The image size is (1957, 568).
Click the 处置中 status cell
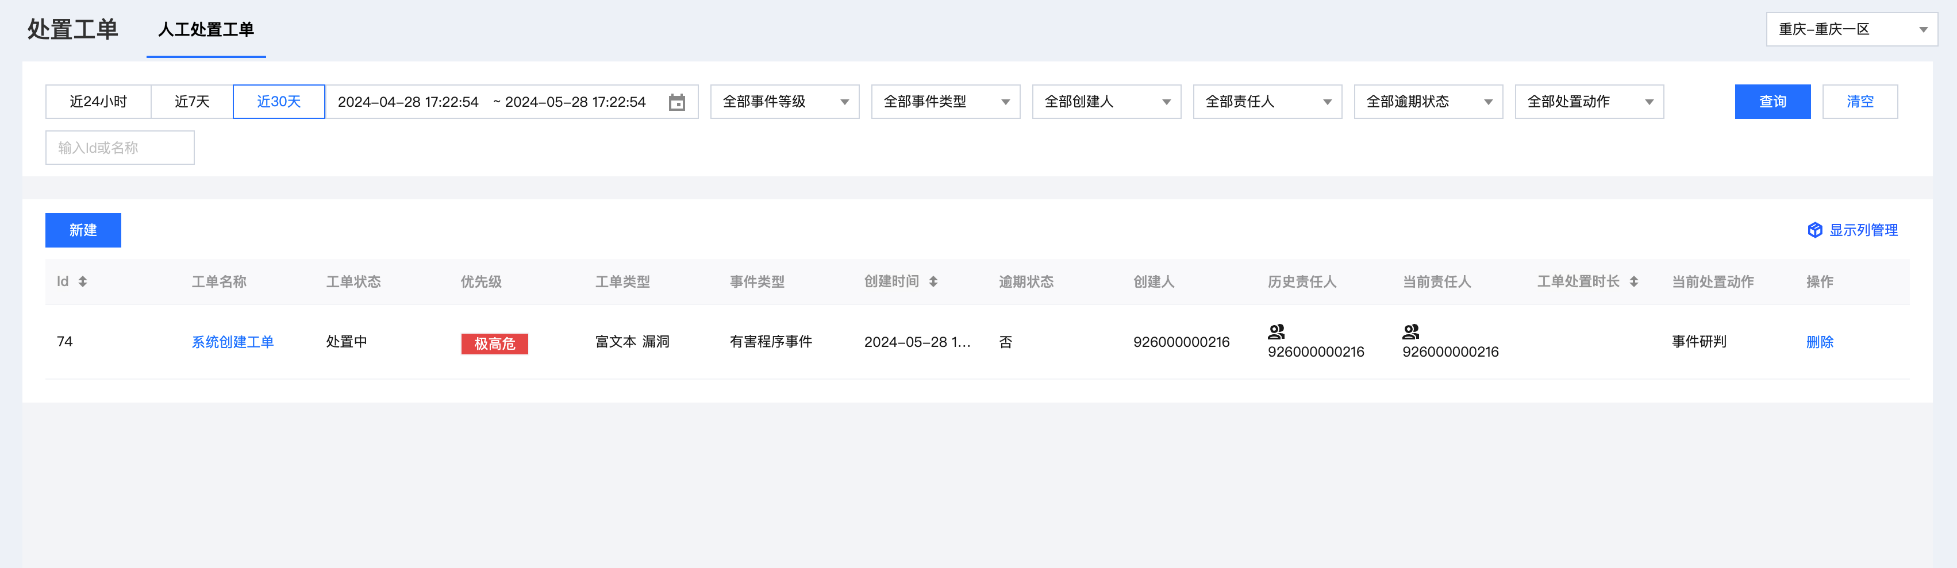point(347,342)
